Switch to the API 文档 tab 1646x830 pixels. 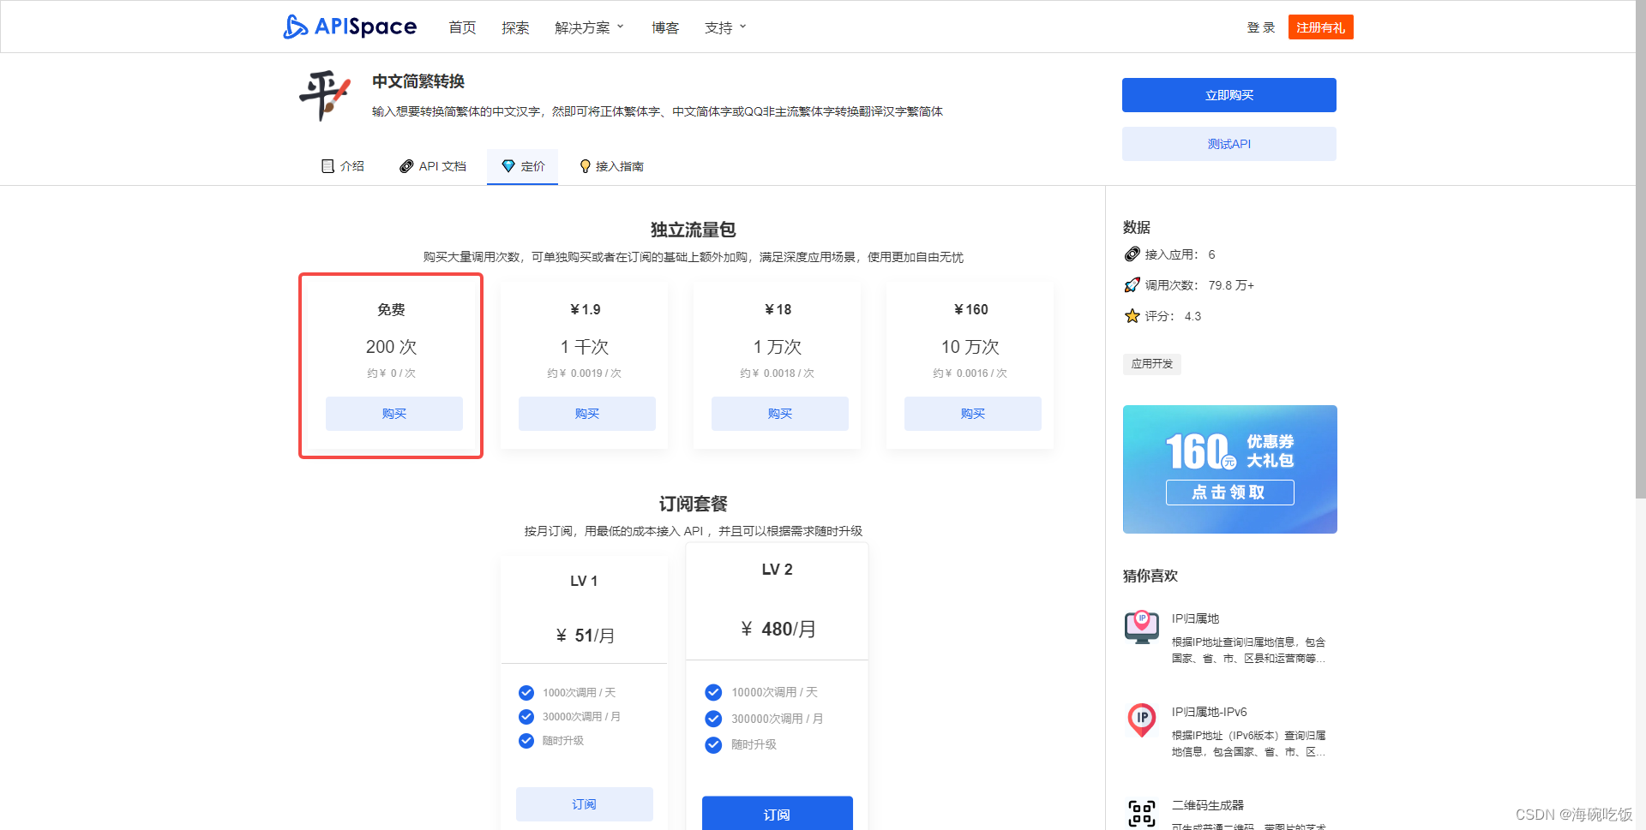click(x=442, y=166)
